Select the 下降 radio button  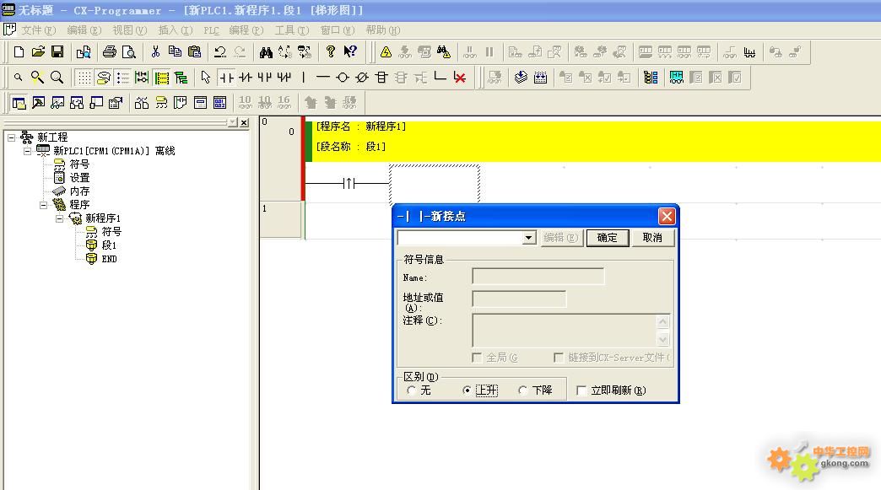click(522, 390)
